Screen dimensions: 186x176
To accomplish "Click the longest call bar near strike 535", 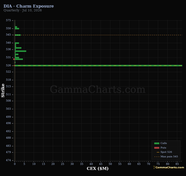I will (20, 51).
